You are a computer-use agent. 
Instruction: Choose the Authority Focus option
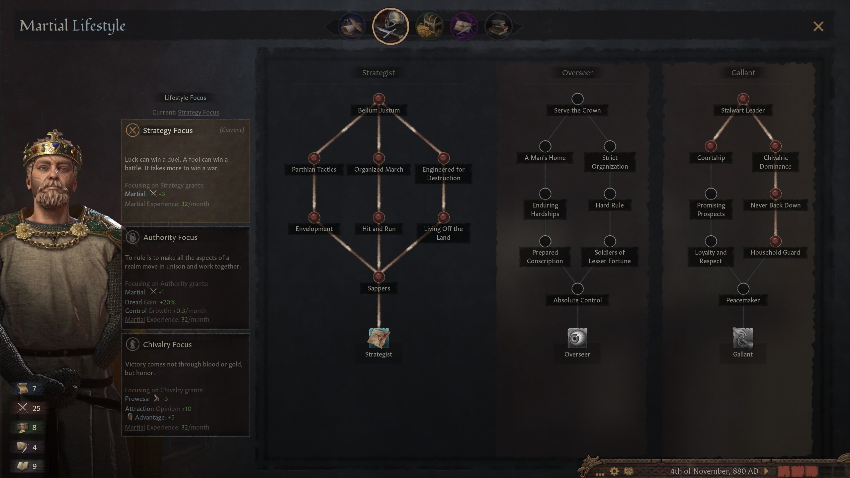click(186, 278)
